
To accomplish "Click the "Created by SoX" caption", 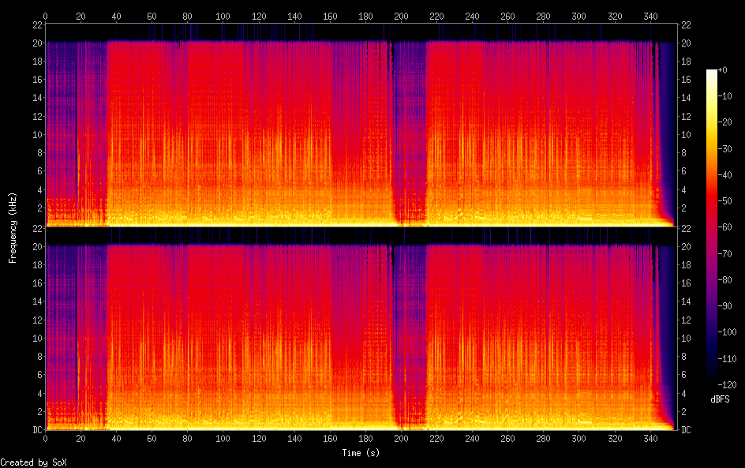I will point(33,462).
